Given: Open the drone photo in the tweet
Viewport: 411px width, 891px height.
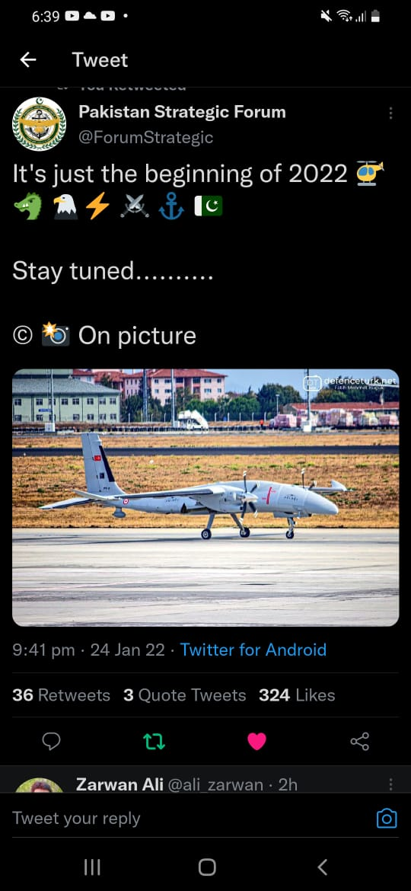Looking at the screenshot, I should [x=205, y=498].
